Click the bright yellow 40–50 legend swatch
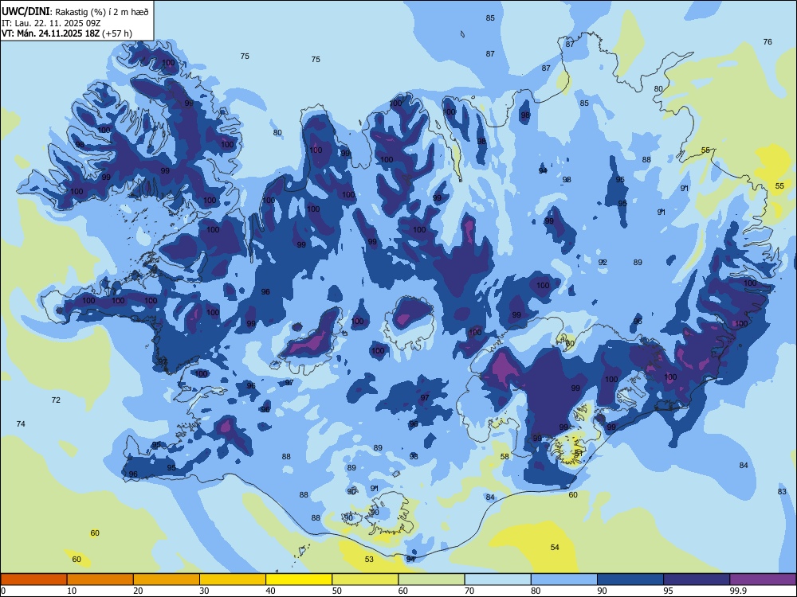The height and width of the screenshot is (597, 797). tap(299, 579)
